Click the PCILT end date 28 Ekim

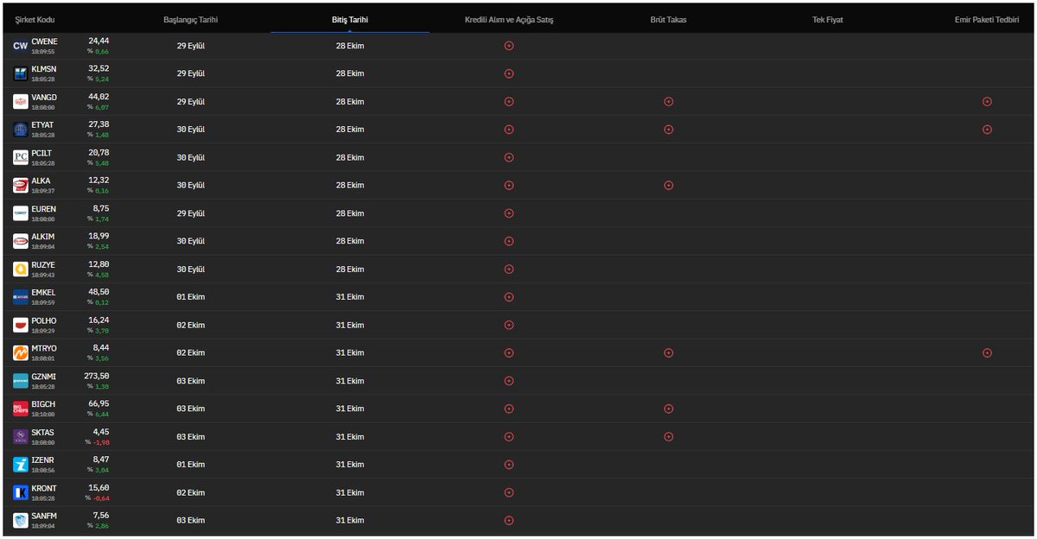pyautogui.click(x=350, y=157)
